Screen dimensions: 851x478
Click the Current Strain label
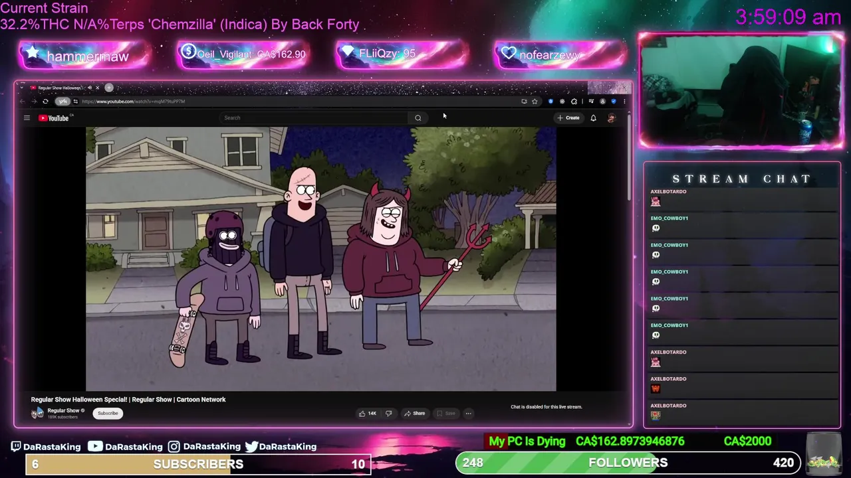[44, 9]
